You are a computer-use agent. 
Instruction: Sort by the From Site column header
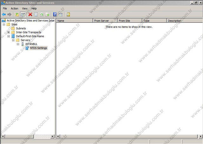pyautogui.click(x=130, y=21)
